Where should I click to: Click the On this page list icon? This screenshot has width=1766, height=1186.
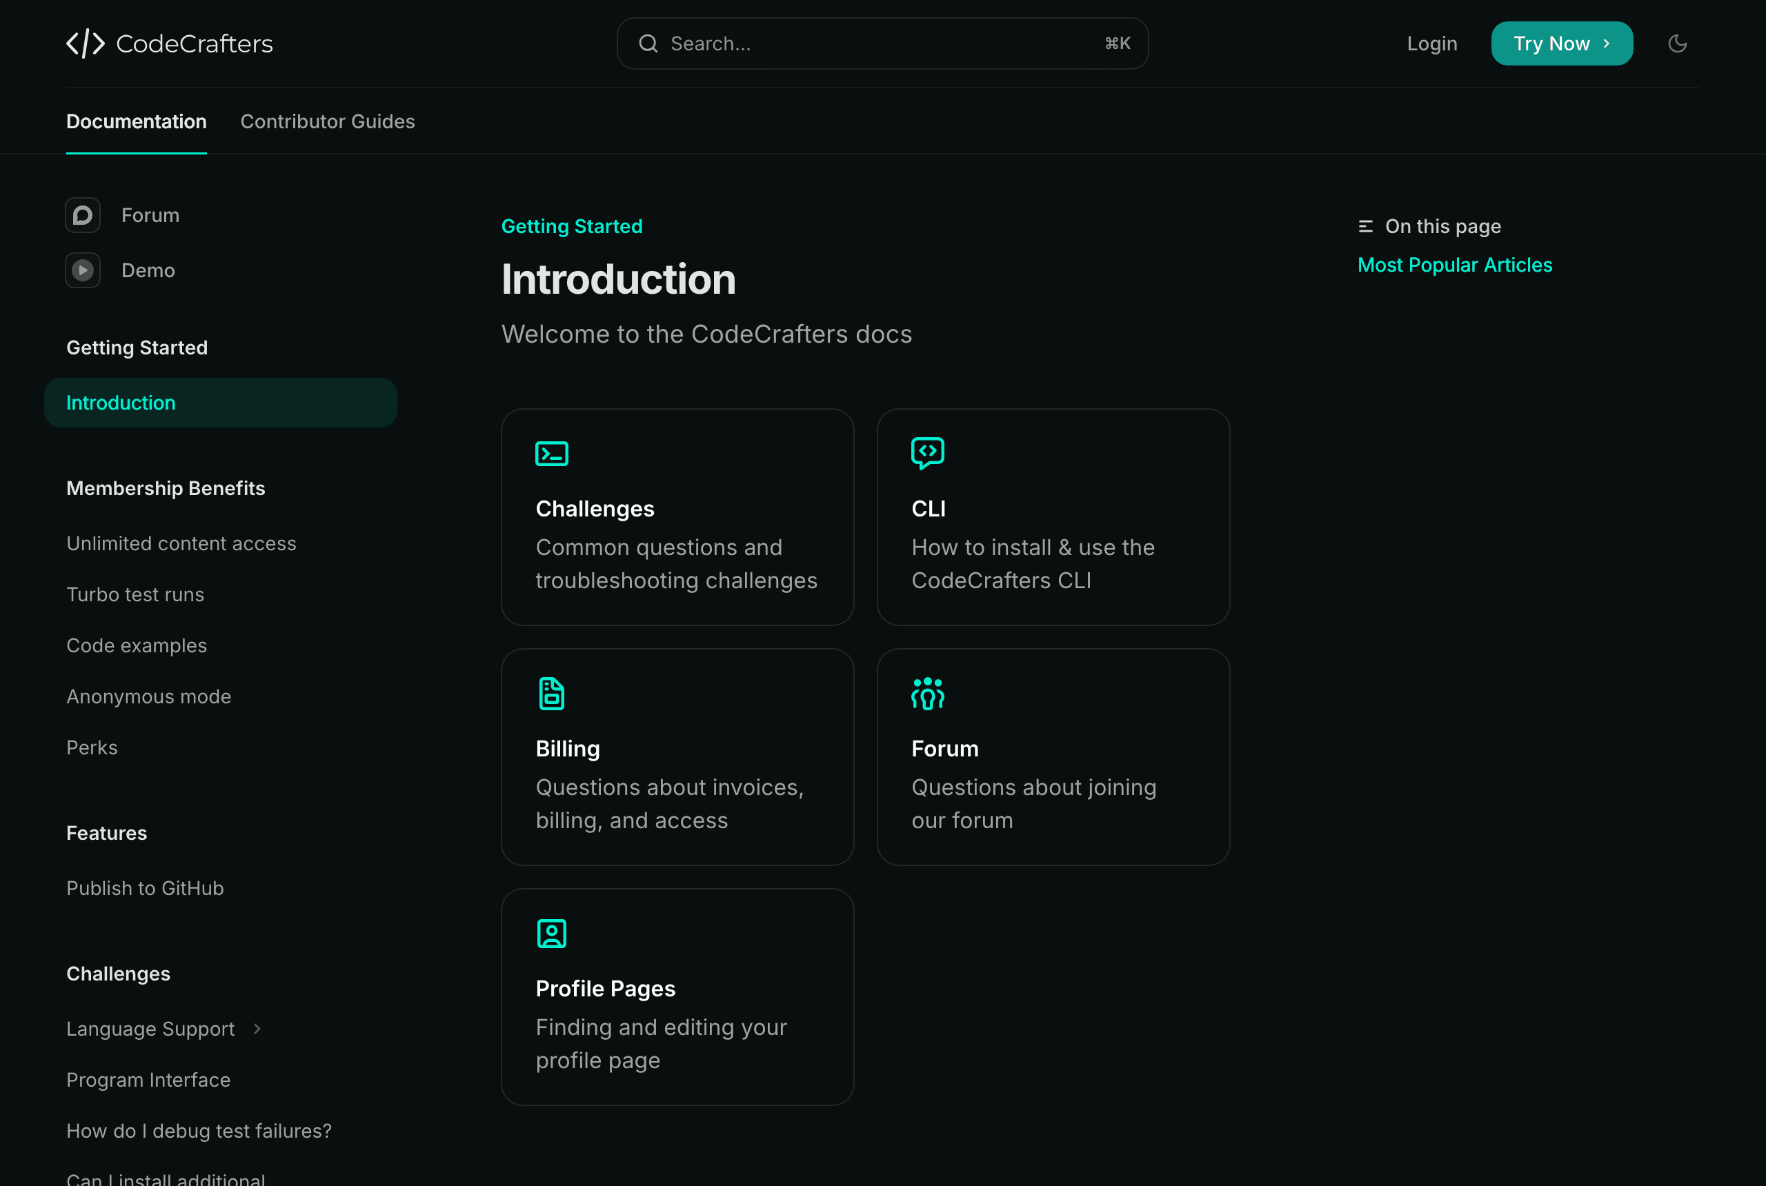click(x=1366, y=226)
